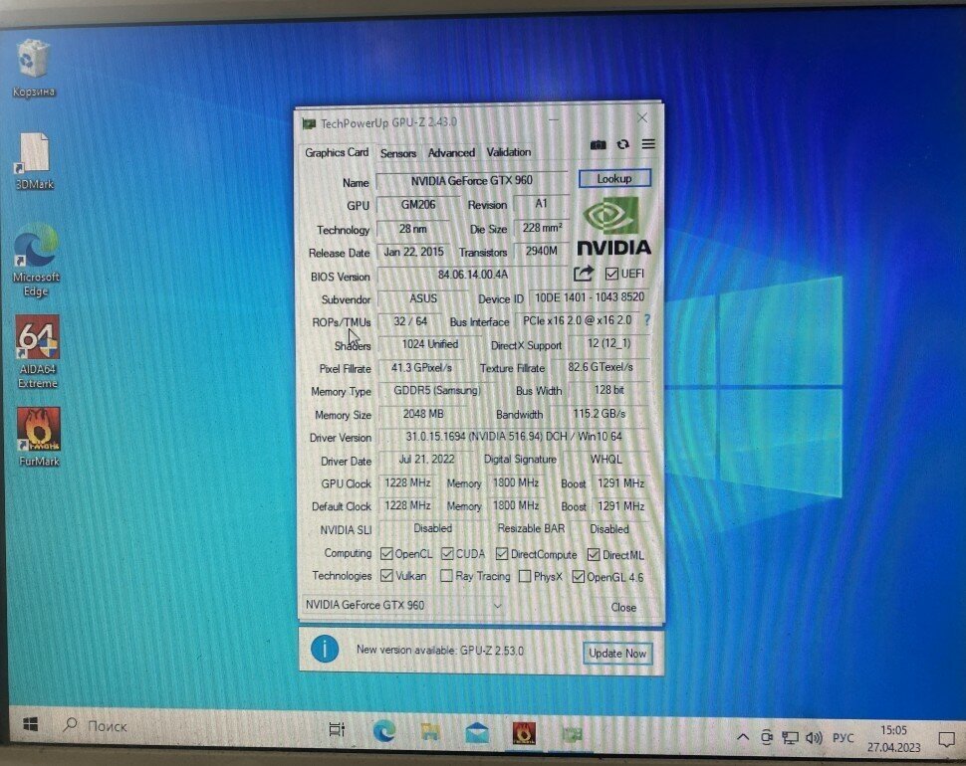Click the network tray icon
Image resolution: width=966 pixels, height=766 pixels.
point(790,737)
